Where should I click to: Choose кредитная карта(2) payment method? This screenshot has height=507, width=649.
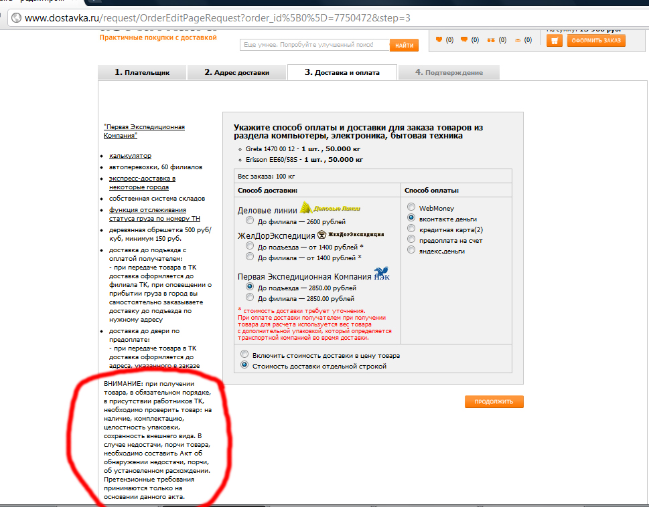(x=411, y=228)
